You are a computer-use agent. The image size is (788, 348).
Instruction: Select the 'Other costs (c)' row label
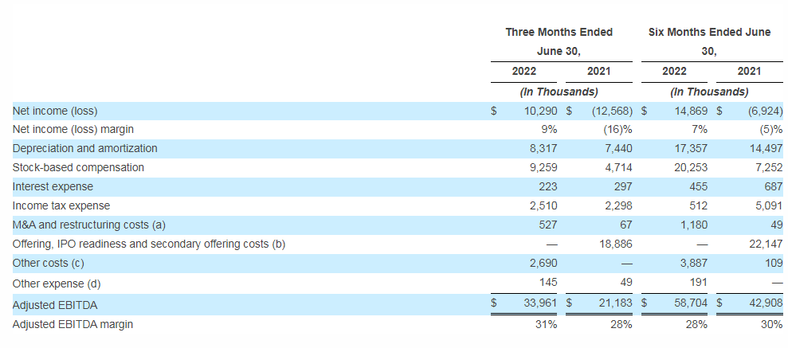pyautogui.click(x=50, y=264)
